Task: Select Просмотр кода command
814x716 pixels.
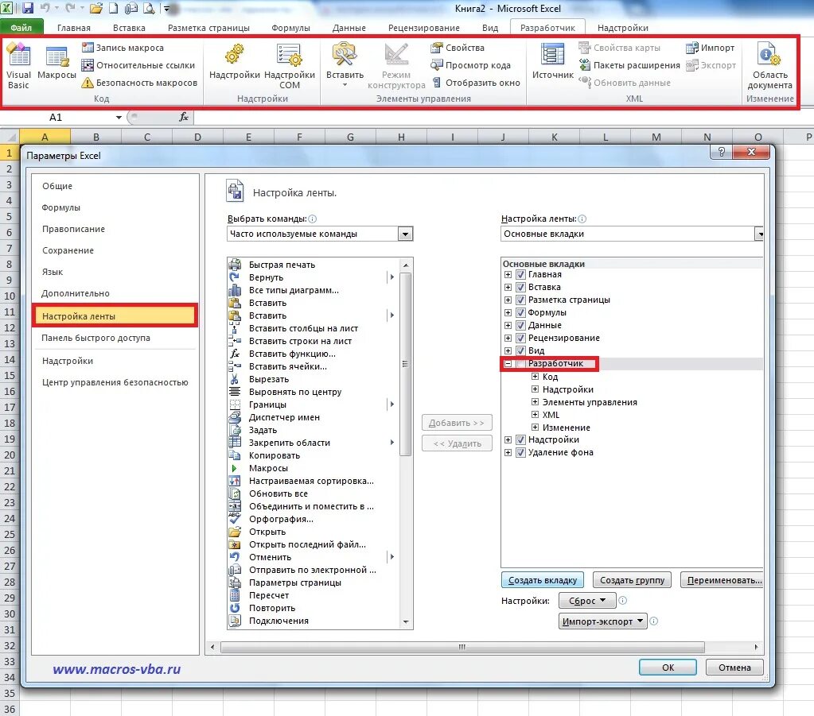Action: pos(470,65)
